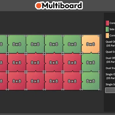The height and width of the screenshot is (115, 115).
Task: Click the gray button below the parts list
Action: click(110, 90)
